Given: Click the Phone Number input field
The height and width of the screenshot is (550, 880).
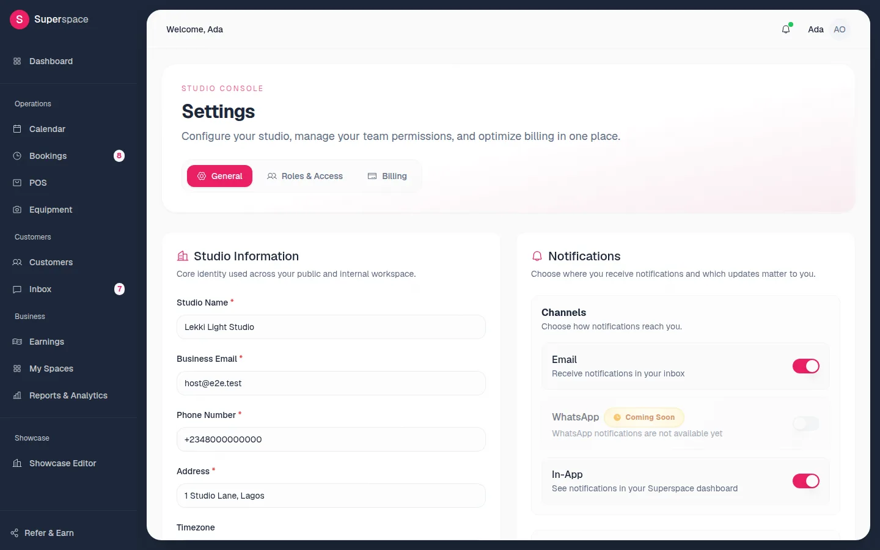Looking at the screenshot, I should coord(331,439).
